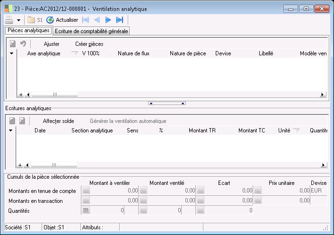Click the S1 folder icon

click(x=31, y=20)
